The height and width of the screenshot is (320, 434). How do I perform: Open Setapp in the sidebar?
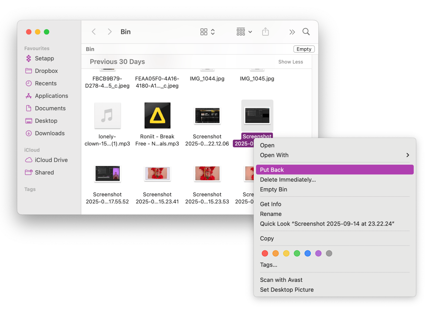[x=44, y=58]
